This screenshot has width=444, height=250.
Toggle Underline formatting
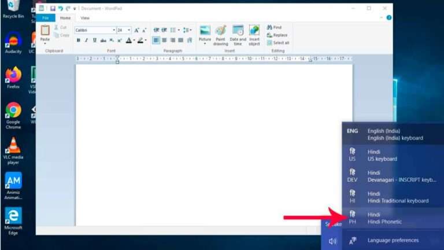point(95,41)
